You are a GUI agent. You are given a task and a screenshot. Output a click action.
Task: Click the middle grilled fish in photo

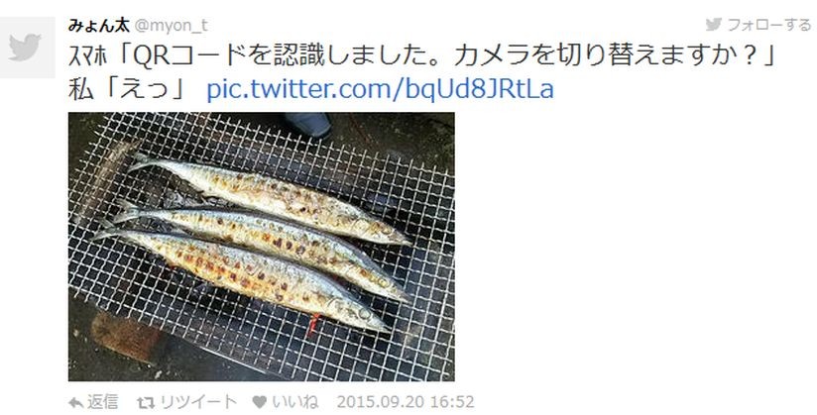pos(260,244)
